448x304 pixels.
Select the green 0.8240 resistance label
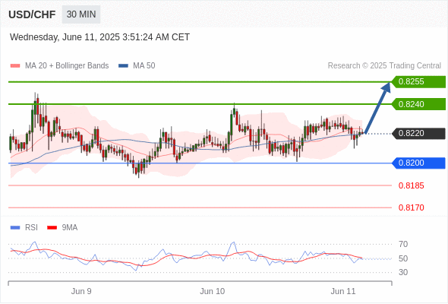pos(419,104)
